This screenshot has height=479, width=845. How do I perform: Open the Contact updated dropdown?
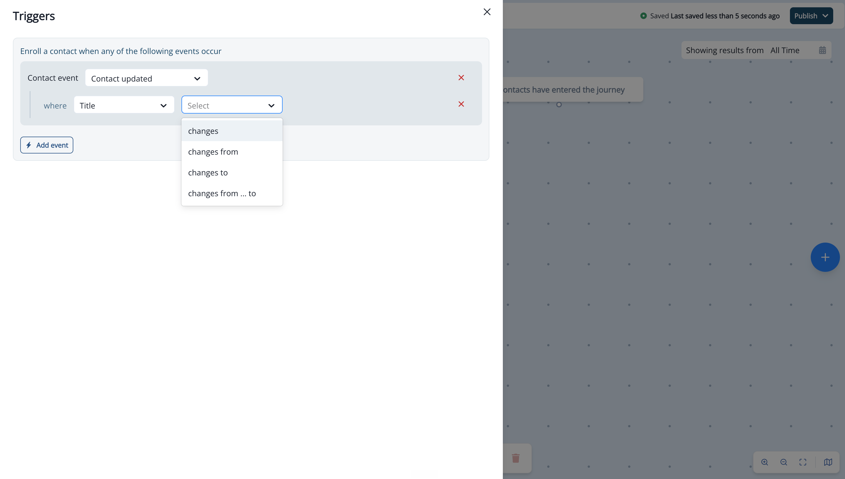pyautogui.click(x=146, y=78)
